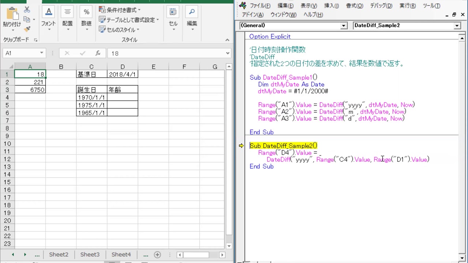Open the 挿入(I) menu
The image size is (468, 263).
click(332, 6)
